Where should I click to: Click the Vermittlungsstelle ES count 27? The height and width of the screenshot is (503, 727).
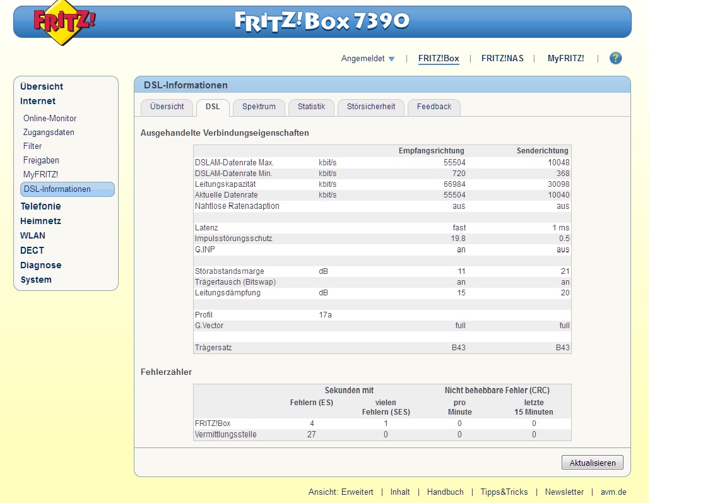tap(312, 434)
